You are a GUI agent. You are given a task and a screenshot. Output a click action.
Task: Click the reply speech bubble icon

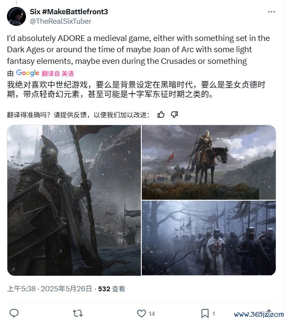click(x=14, y=313)
